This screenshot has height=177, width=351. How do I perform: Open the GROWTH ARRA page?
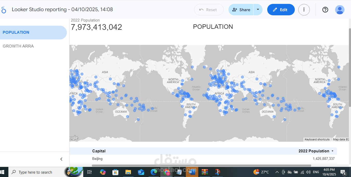(x=18, y=46)
